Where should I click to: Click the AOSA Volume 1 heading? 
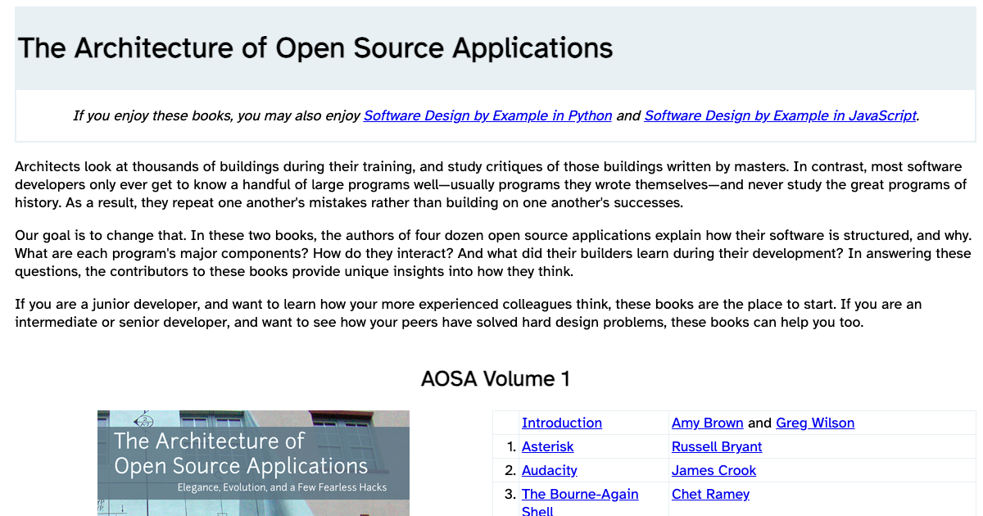[496, 378]
